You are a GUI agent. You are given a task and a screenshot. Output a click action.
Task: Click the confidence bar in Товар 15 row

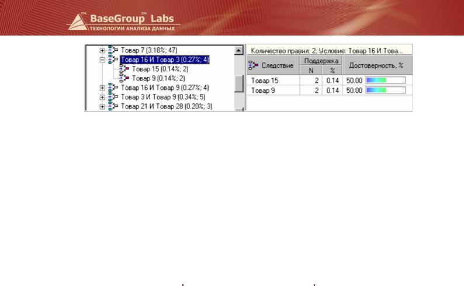tap(386, 80)
